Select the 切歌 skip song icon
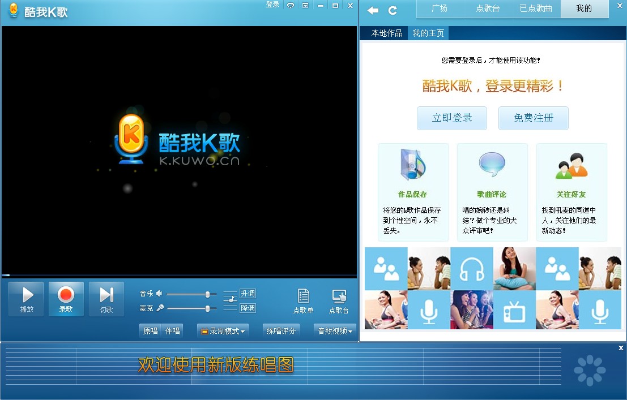The image size is (627, 400). click(x=106, y=299)
